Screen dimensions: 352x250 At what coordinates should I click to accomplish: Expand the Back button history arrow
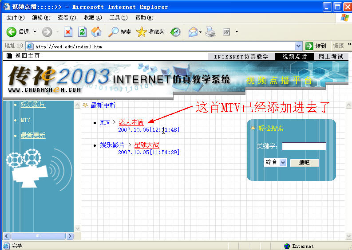coord(35,32)
